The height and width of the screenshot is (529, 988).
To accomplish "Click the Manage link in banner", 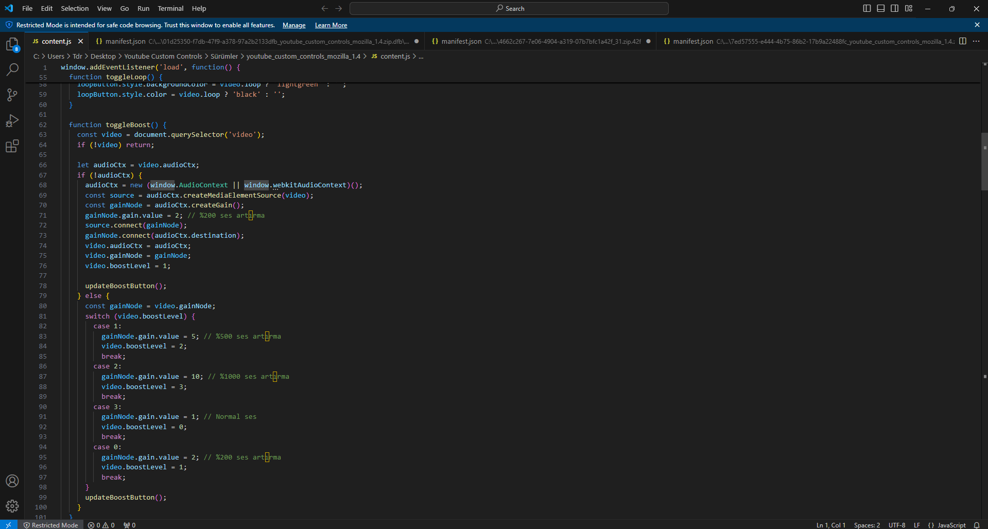I will [x=294, y=25].
